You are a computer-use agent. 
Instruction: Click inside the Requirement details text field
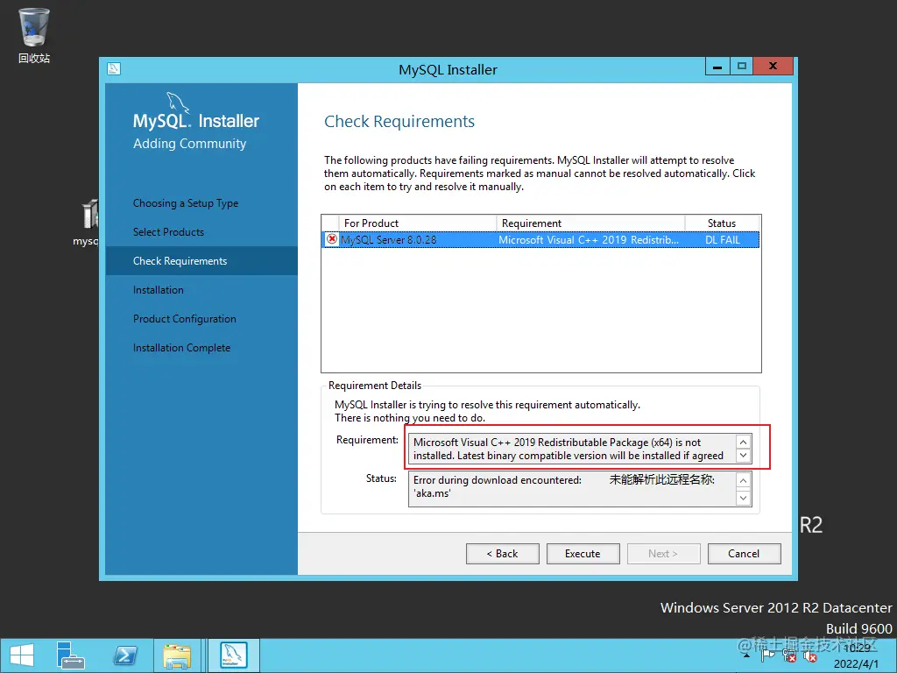tap(572, 449)
